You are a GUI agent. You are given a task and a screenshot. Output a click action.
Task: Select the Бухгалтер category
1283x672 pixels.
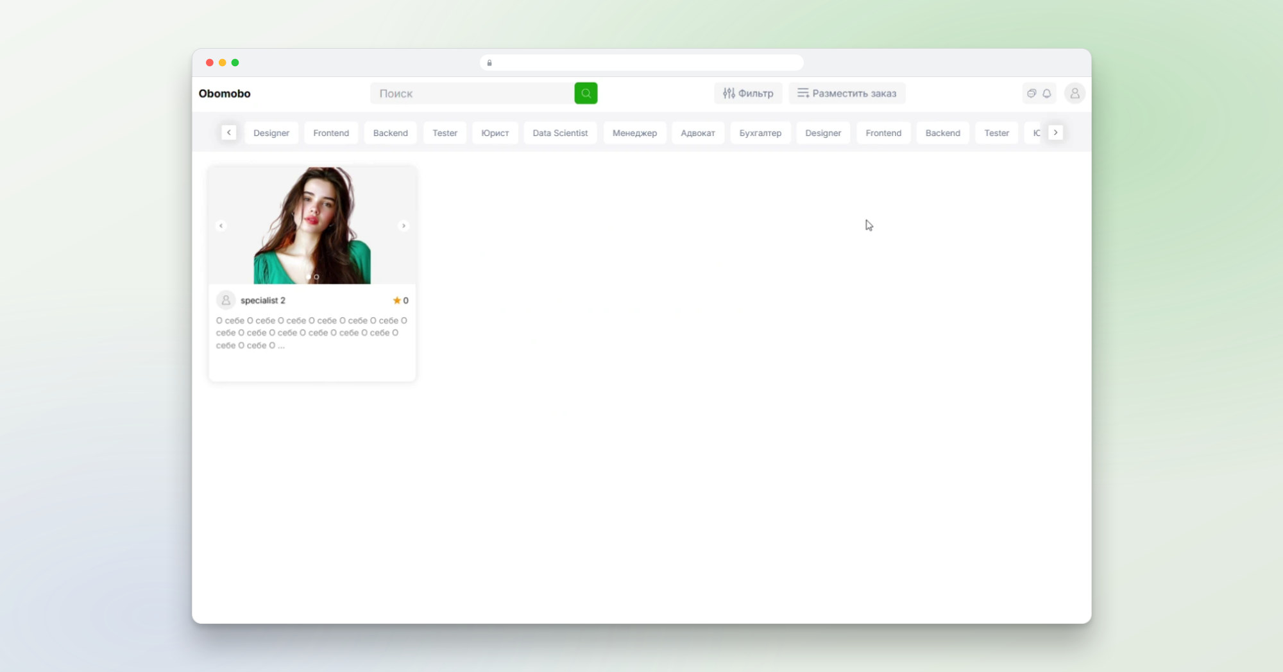pyautogui.click(x=760, y=133)
